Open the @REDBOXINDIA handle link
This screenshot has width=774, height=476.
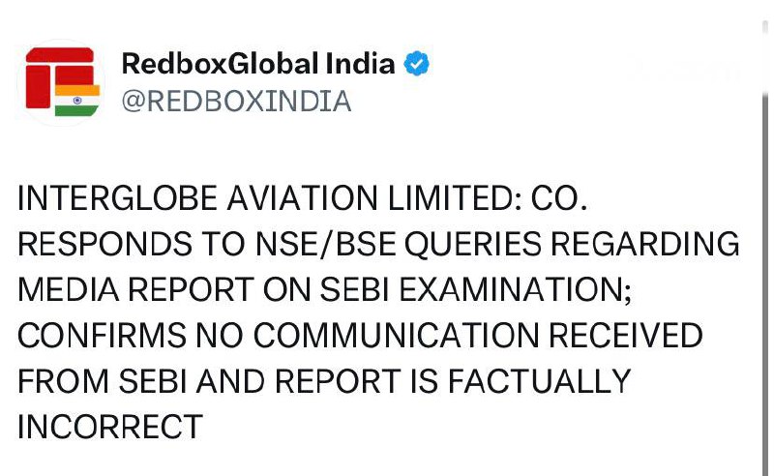point(235,101)
